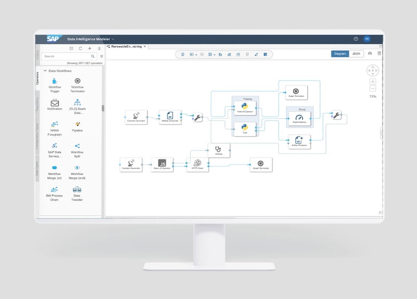Select the Pipeline operator icon
This screenshot has width=417, height=299.
tap(77, 124)
